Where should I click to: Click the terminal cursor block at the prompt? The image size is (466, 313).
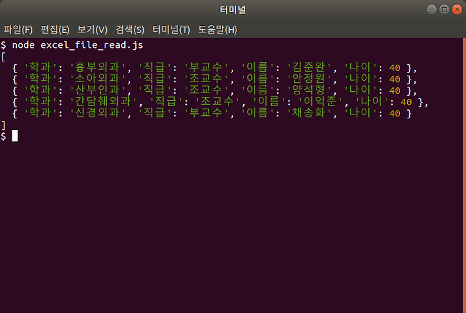pyautogui.click(x=15, y=136)
